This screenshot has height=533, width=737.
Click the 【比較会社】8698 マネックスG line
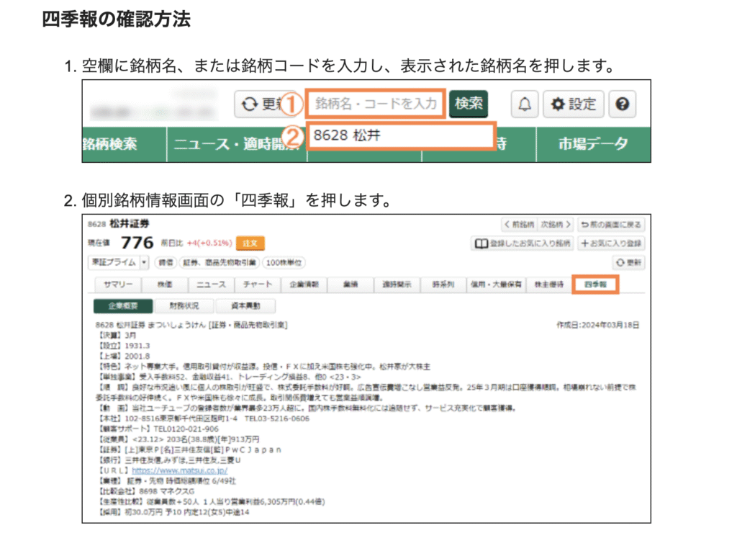click(x=145, y=491)
